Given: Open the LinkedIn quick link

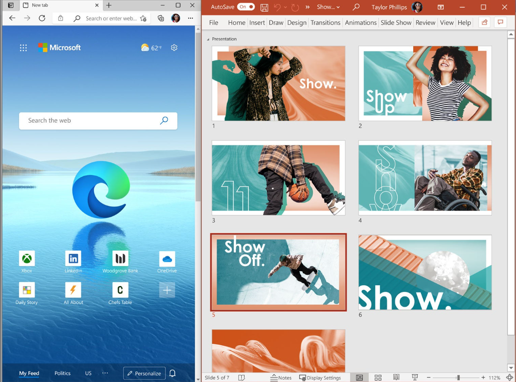Looking at the screenshot, I should (x=73, y=262).
